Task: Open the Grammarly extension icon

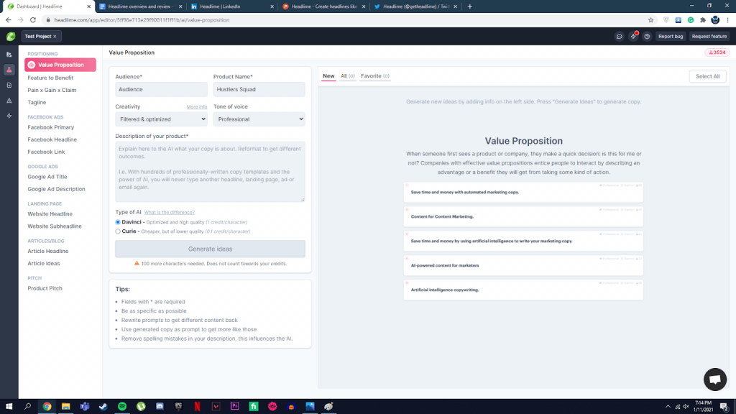Action: [691, 20]
